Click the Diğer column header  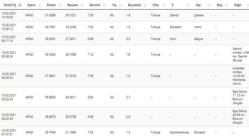point(238,5)
